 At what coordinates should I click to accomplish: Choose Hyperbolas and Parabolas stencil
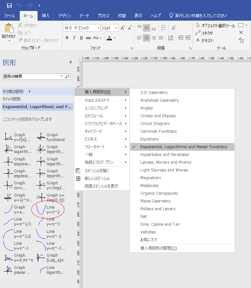[182, 155]
